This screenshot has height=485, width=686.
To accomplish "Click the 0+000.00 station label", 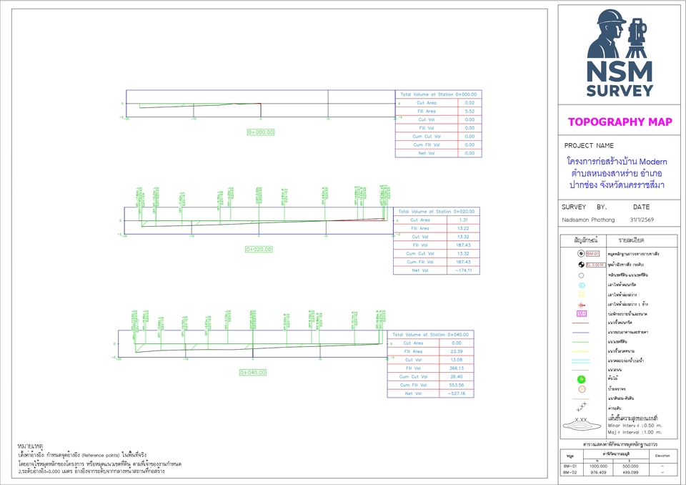I will (262, 131).
